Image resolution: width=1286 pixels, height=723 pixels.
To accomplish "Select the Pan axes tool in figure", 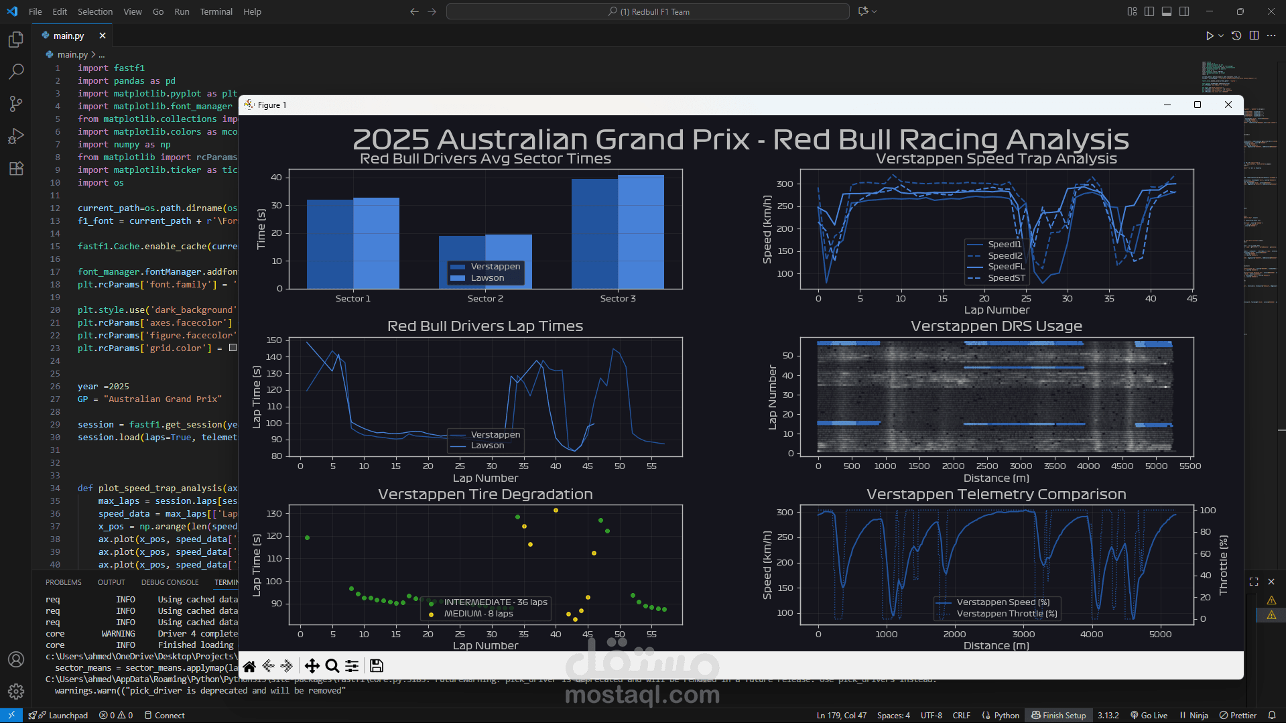I will tap(312, 666).
